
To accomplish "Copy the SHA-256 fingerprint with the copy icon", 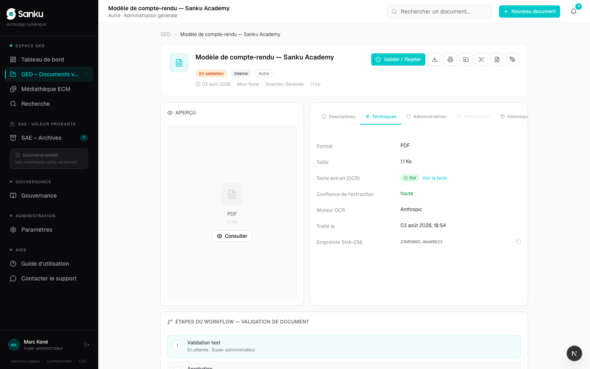I will tap(518, 241).
